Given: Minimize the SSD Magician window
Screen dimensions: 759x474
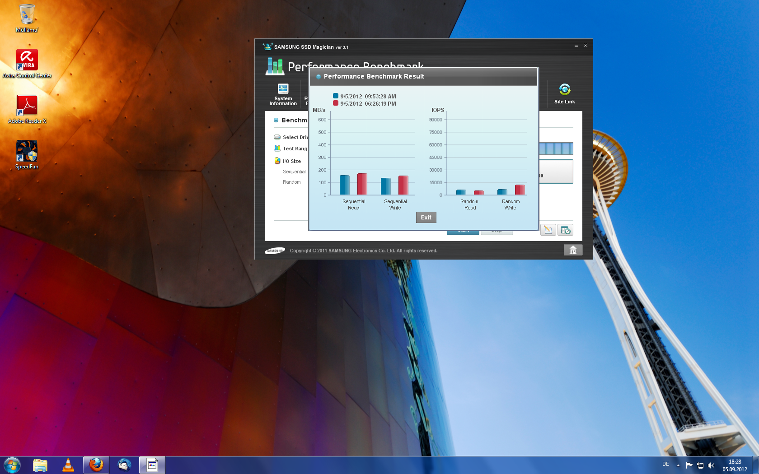Looking at the screenshot, I should 576,46.
